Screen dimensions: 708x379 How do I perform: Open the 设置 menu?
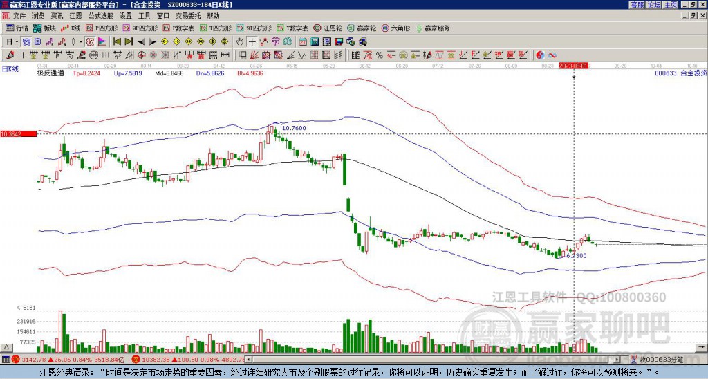126,16
